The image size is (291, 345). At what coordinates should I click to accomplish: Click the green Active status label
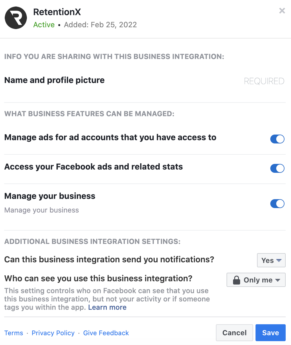tap(44, 25)
